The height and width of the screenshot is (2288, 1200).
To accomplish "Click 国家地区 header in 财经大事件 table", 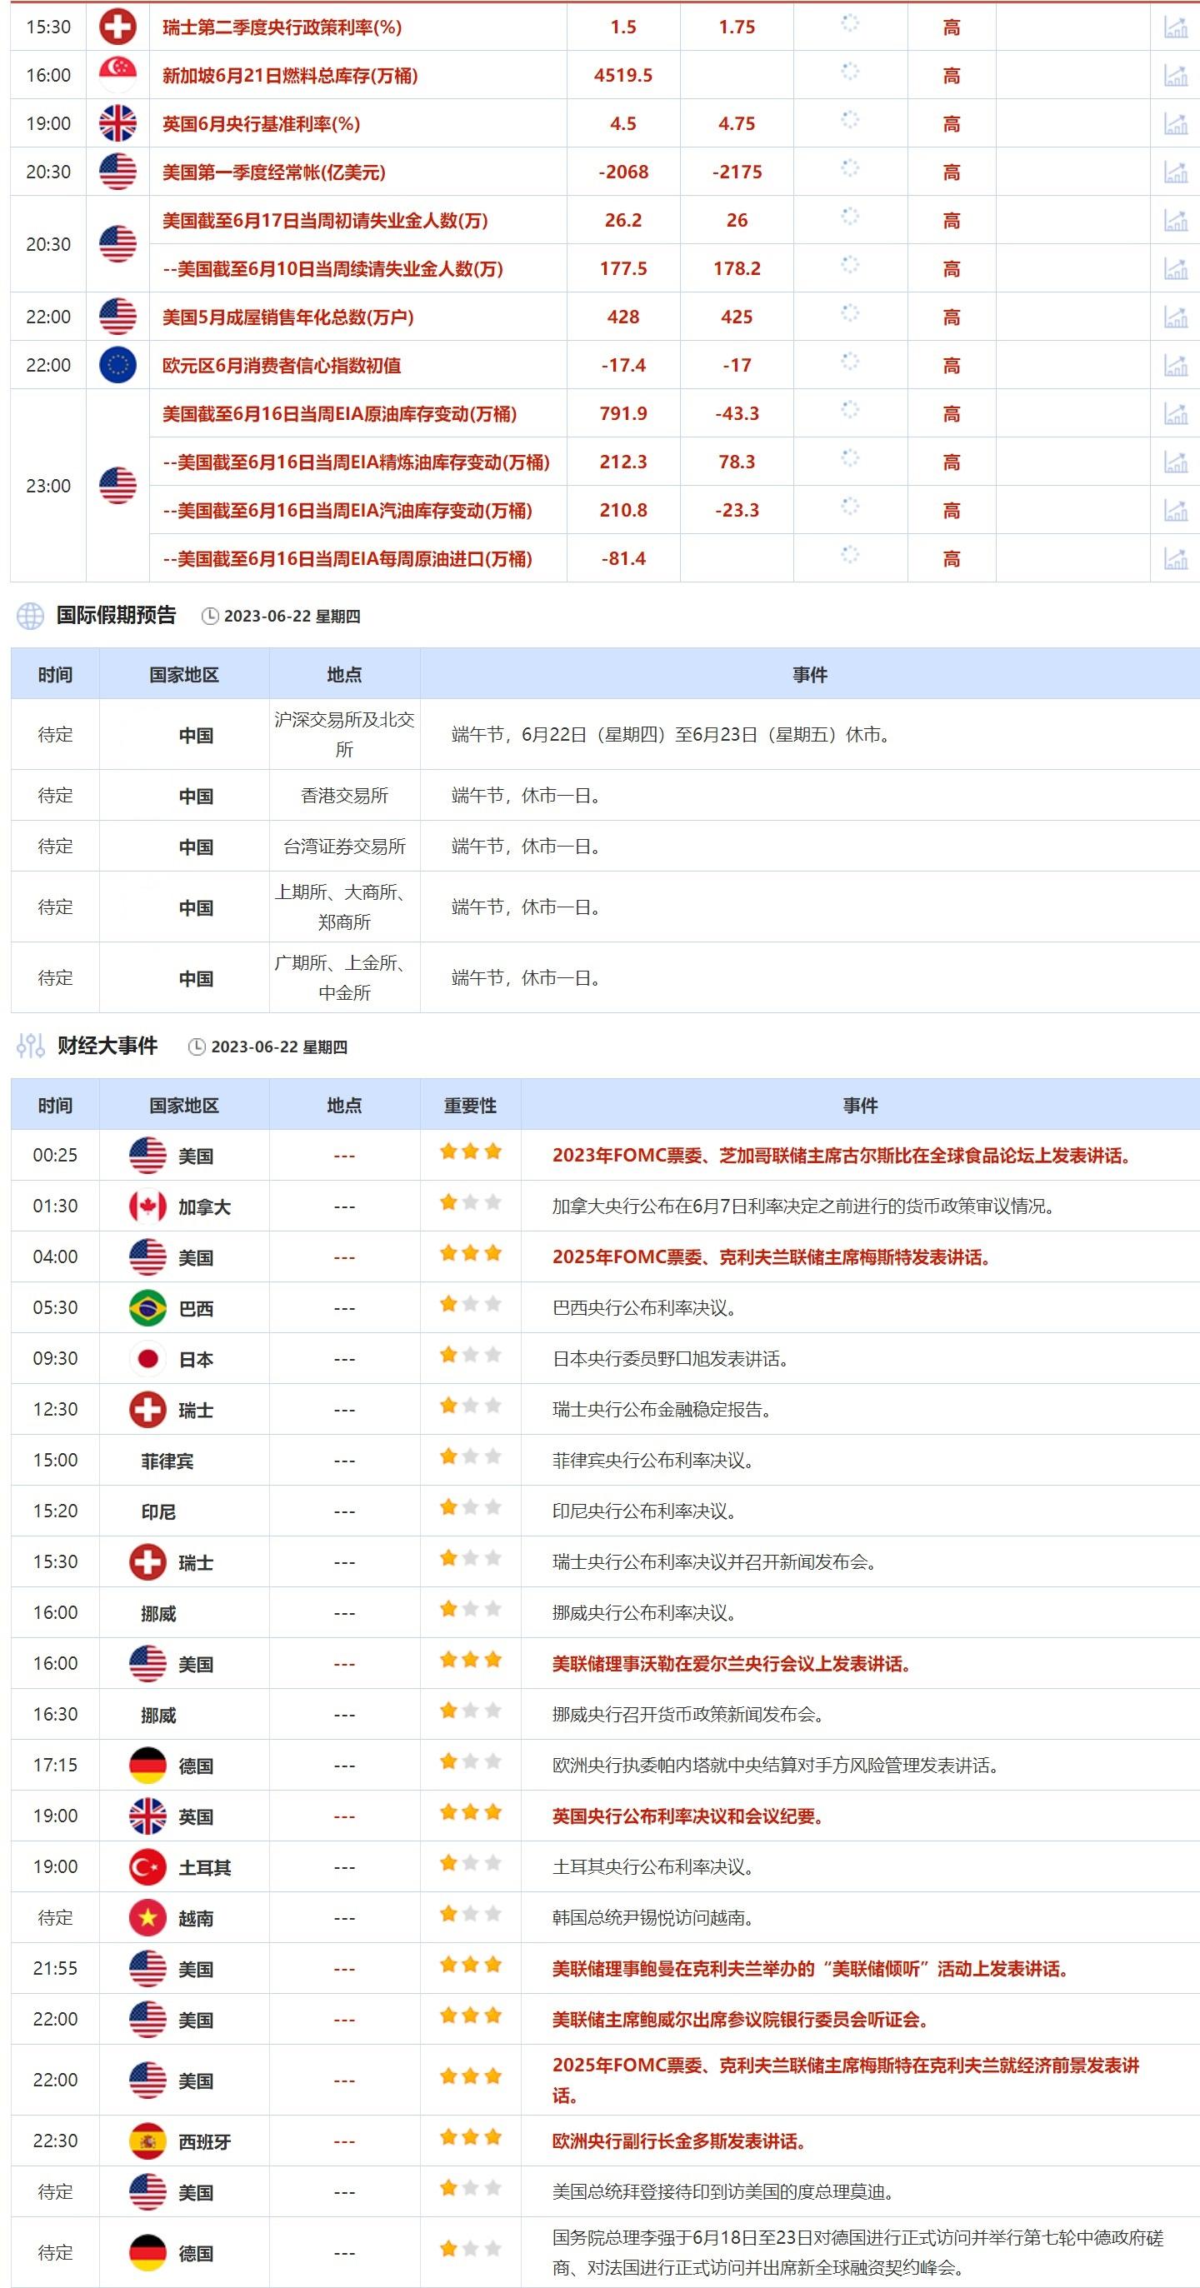I will (184, 1105).
